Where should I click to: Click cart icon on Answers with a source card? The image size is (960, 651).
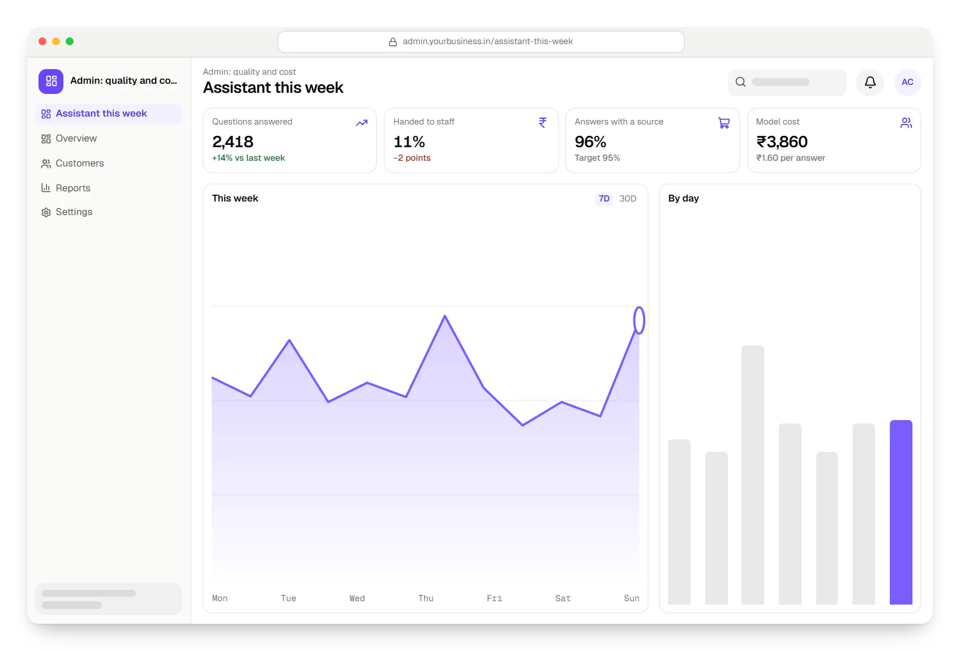[724, 123]
